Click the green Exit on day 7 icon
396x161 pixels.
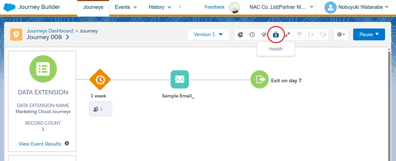(260, 79)
